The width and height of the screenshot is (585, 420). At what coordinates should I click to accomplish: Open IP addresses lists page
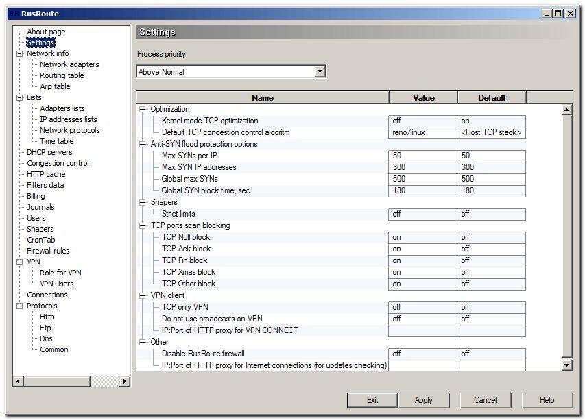pos(69,119)
